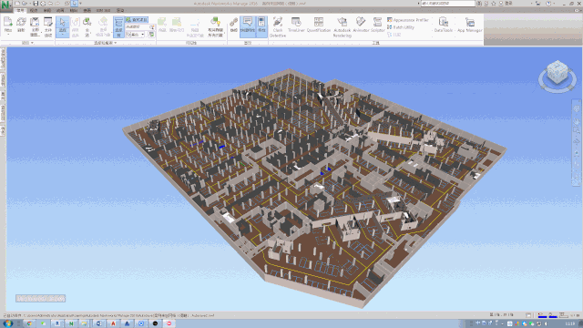Click the Batch Utility button
Image resolution: width=583 pixels, height=328 pixels.
click(401, 27)
